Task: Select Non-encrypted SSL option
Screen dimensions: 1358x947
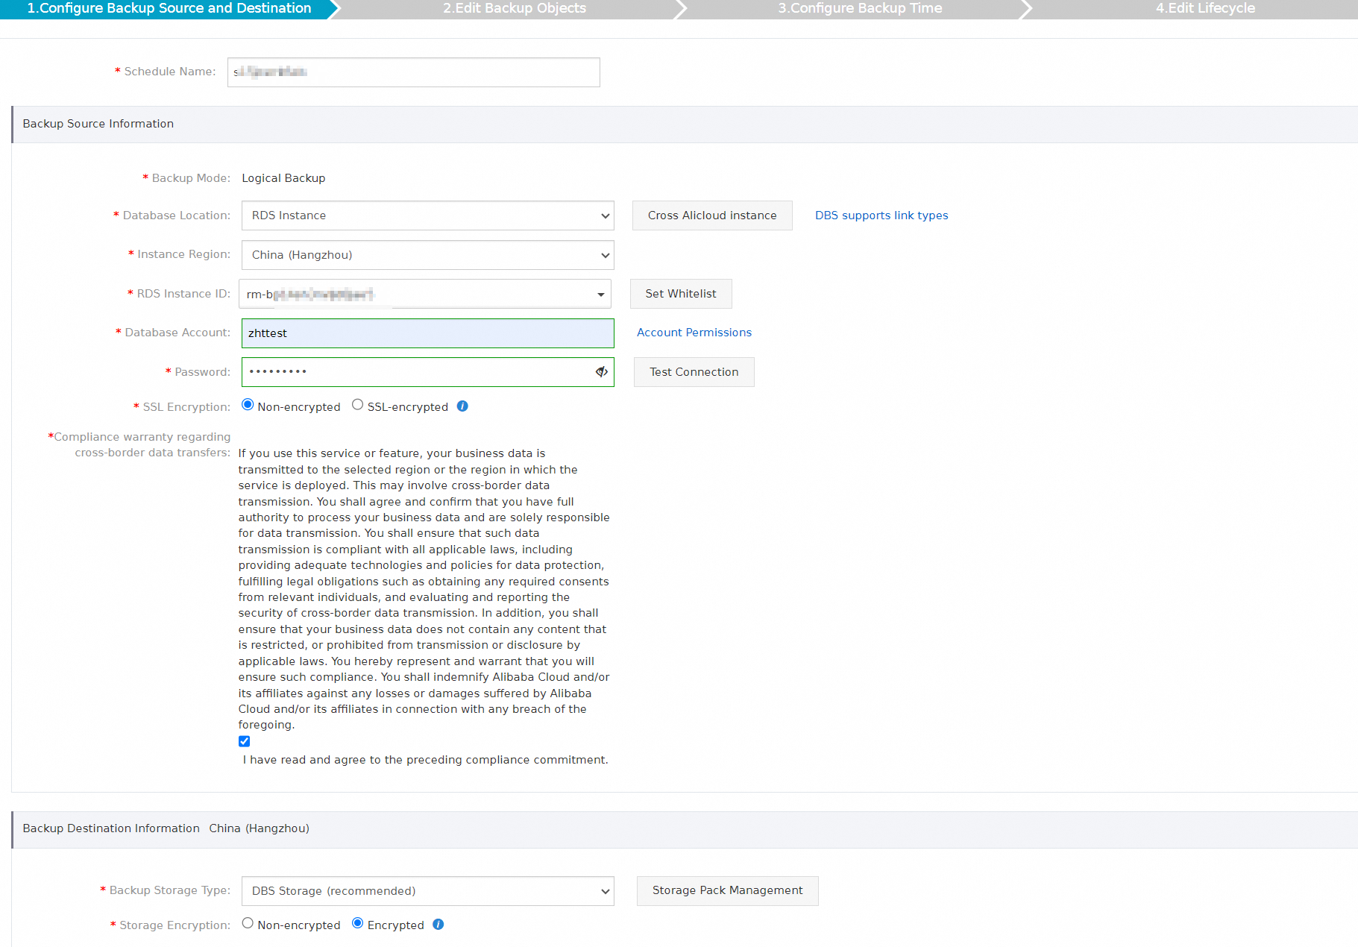Action: click(248, 405)
